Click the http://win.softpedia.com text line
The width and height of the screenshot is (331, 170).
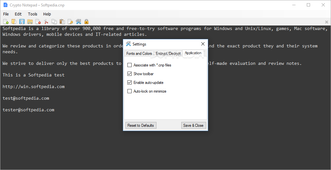pos(34,86)
